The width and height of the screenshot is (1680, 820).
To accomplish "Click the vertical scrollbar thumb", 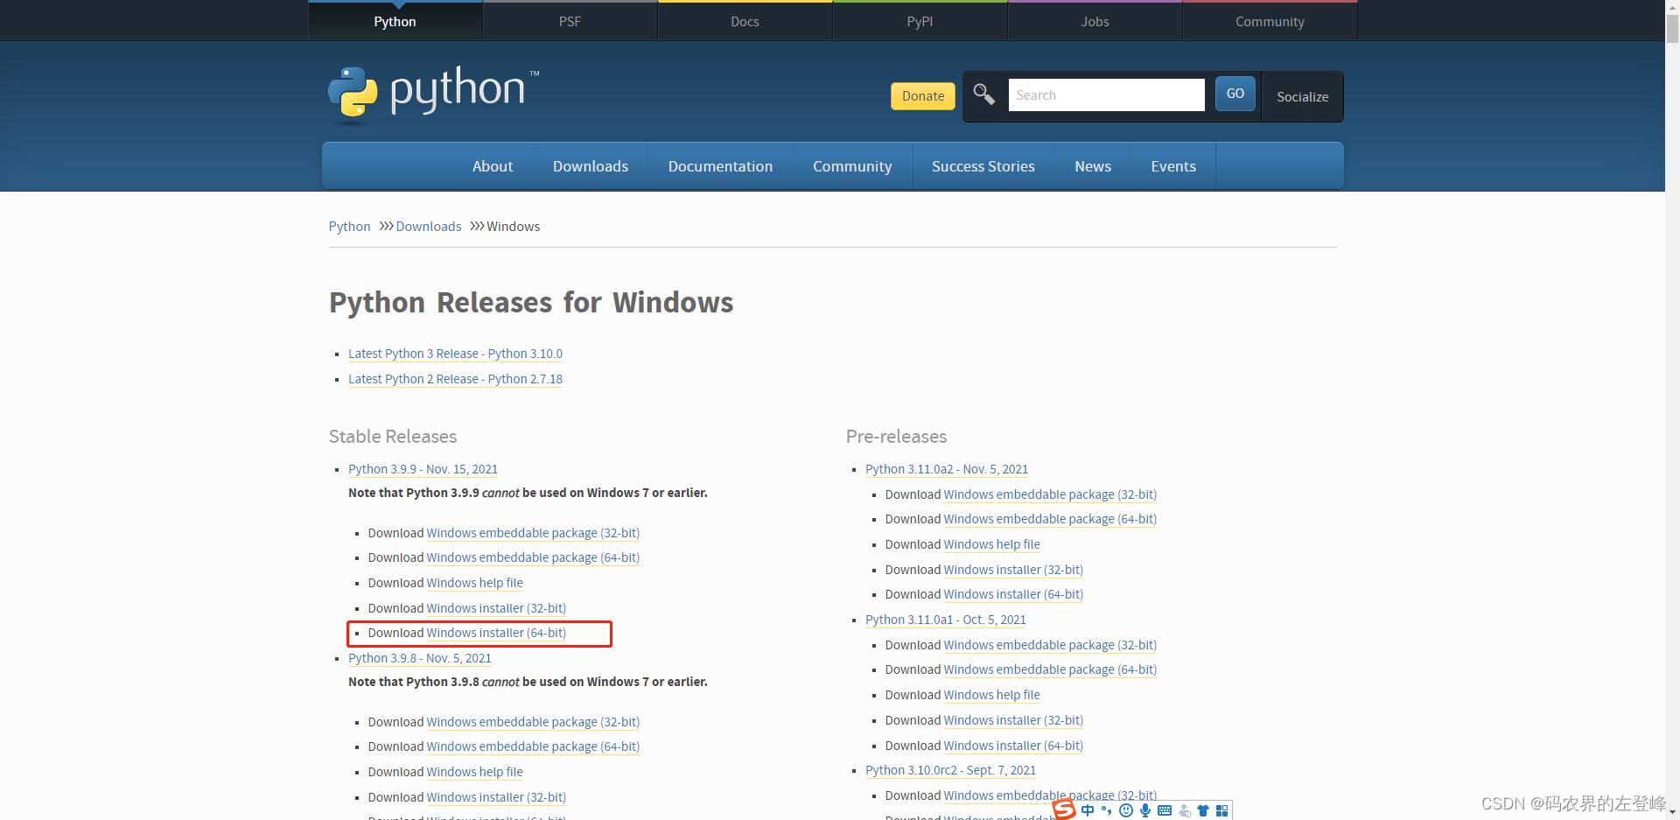I will click(1672, 28).
